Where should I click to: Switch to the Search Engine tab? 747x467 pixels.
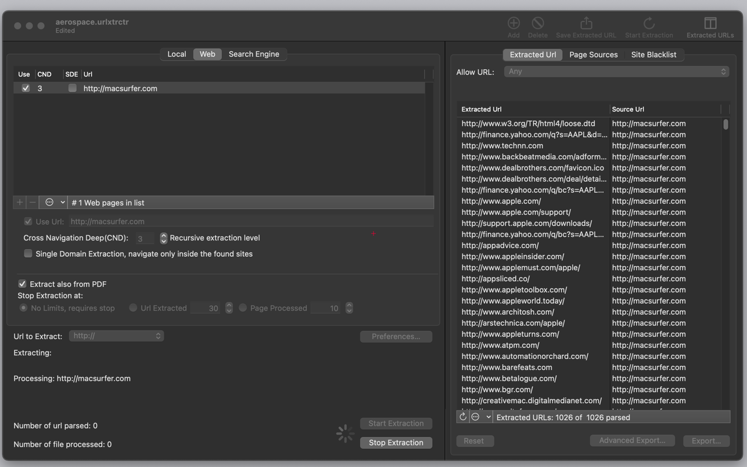pyautogui.click(x=254, y=54)
